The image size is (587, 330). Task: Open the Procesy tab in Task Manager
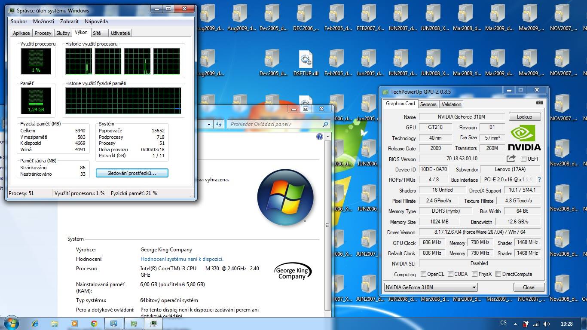43,33
